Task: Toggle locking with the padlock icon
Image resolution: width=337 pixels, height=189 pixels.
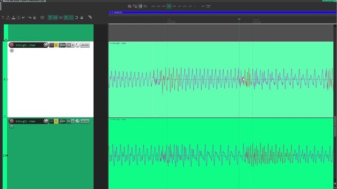Action: (82, 17)
